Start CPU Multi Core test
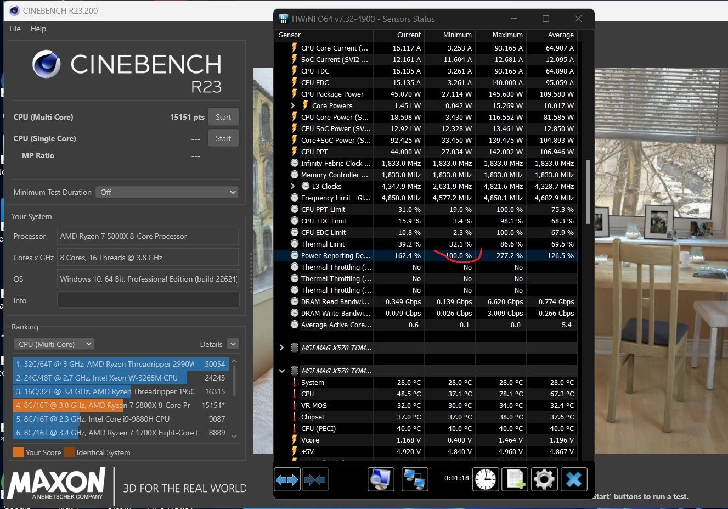728x509 pixels. click(x=223, y=117)
